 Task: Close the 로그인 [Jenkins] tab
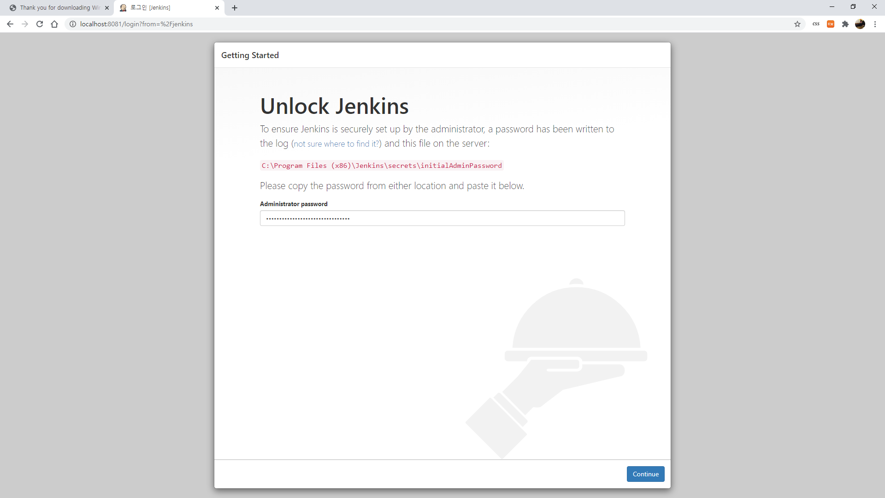point(217,8)
